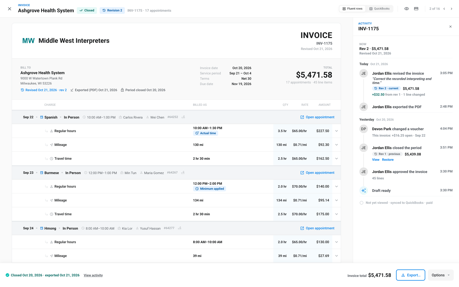The image size is (459, 287).
Task: Switch to Fluent rows view
Action: click(352, 9)
